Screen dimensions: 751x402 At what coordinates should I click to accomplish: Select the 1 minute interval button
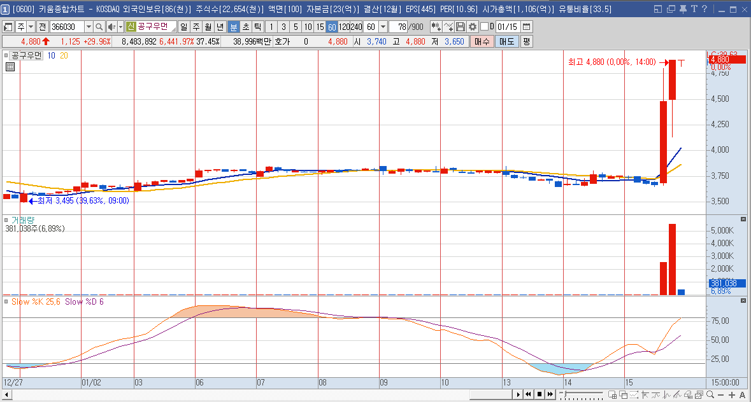pyautogui.click(x=271, y=27)
